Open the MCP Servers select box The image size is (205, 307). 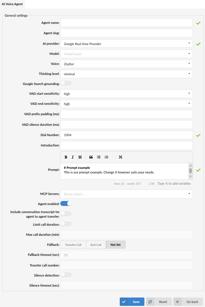(x=127, y=194)
